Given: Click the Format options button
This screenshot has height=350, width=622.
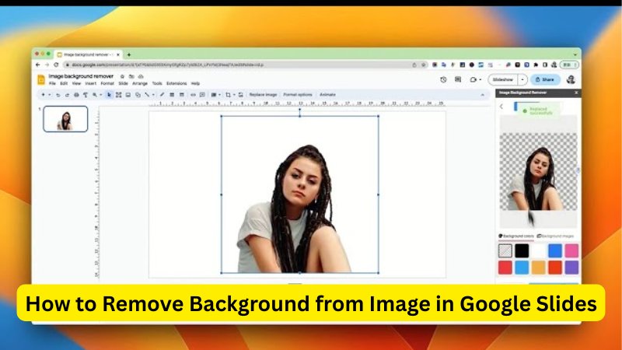Looking at the screenshot, I should click(x=298, y=95).
